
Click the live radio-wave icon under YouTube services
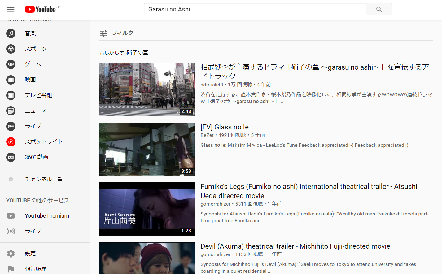click(x=11, y=231)
